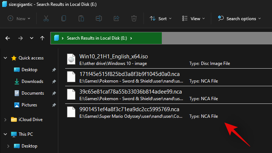The width and height of the screenshot is (272, 153).
Task: Select the 9901451ef4a8f3c71ea9dc2cc5995769.nca file
Action: (129, 109)
